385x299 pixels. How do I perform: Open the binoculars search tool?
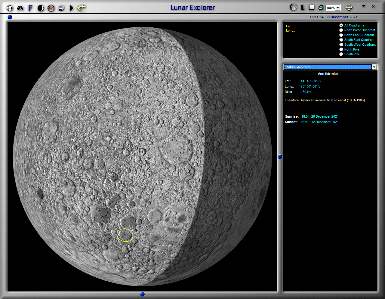pos(20,8)
